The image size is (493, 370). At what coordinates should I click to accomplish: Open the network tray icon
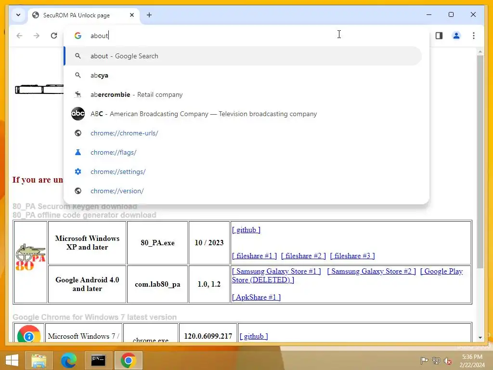(x=436, y=360)
